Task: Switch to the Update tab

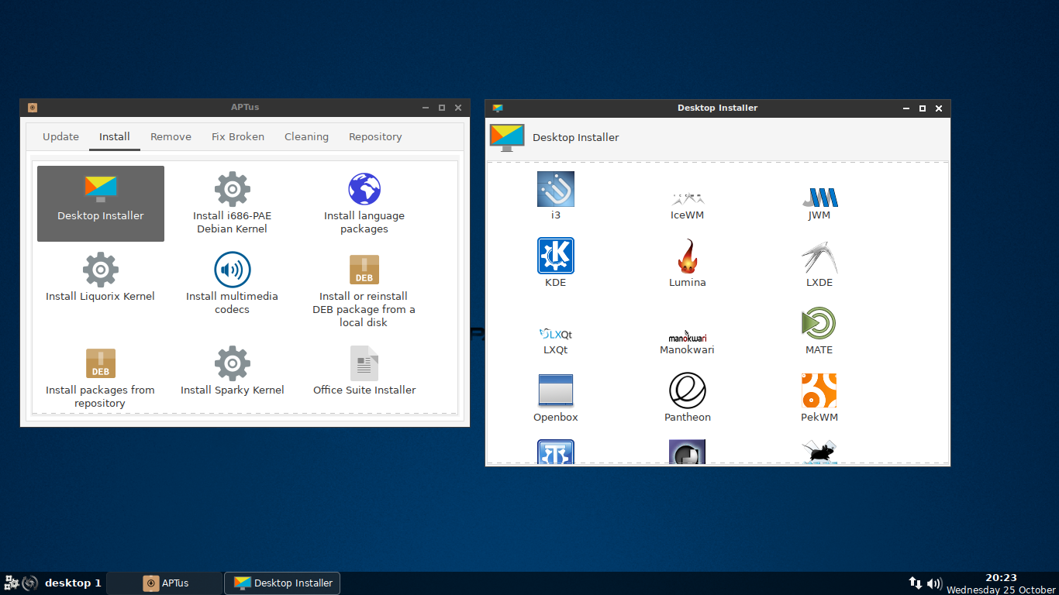Action: point(60,136)
